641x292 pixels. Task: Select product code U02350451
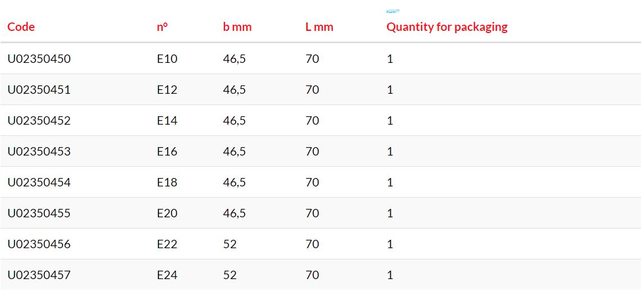pyautogui.click(x=39, y=89)
